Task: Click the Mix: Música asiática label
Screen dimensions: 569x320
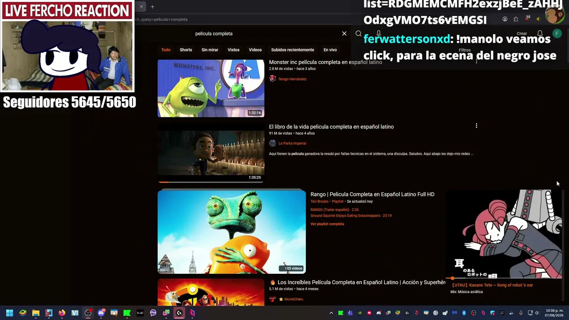Action: [466, 292]
